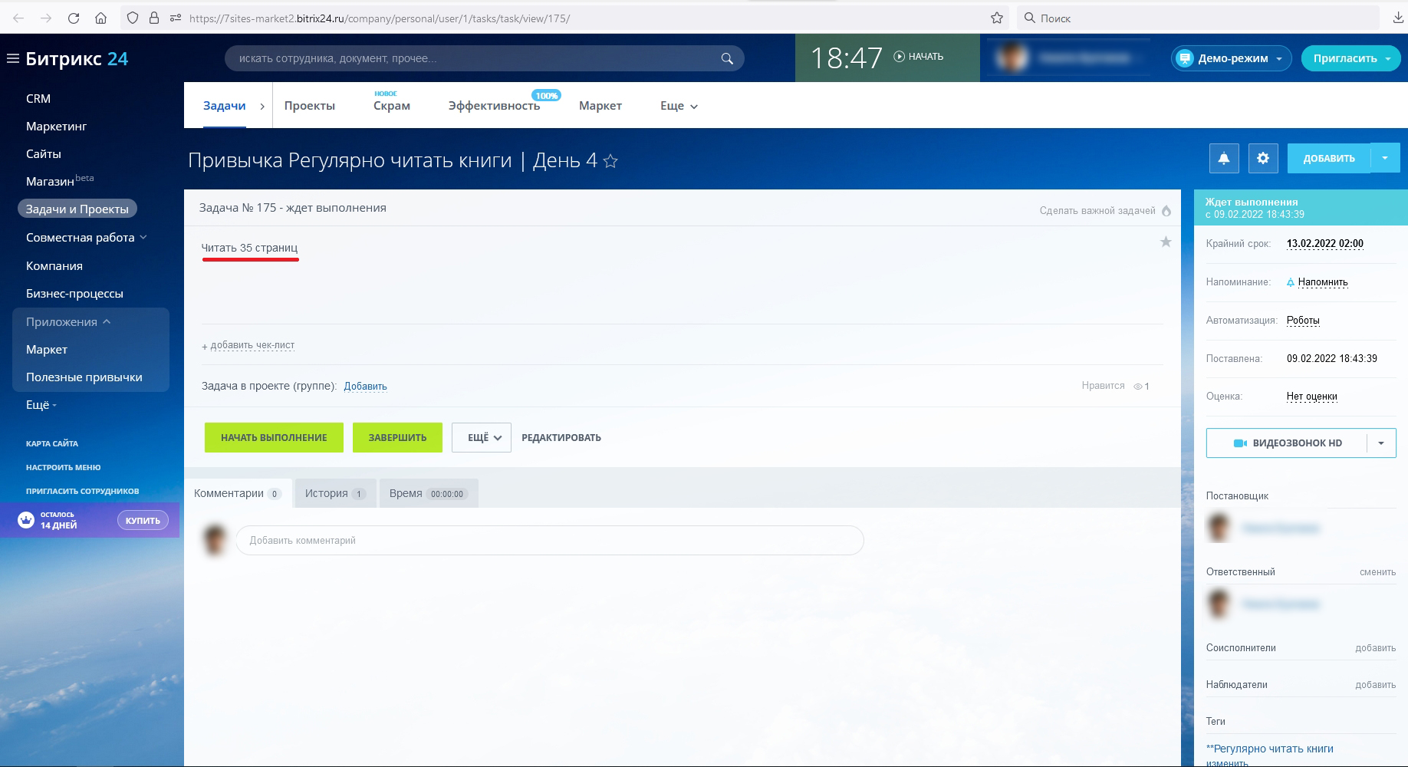Open CRM in the sidebar
1408x767 pixels.
[x=38, y=99]
